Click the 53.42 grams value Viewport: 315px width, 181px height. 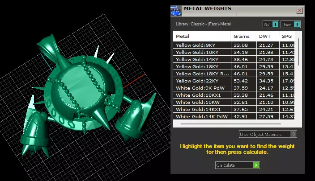coord(241,81)
